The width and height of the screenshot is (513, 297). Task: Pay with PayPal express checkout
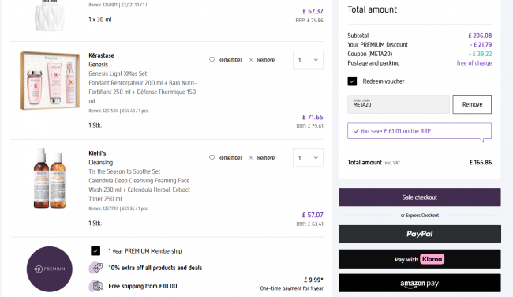[x=419, y=234]
